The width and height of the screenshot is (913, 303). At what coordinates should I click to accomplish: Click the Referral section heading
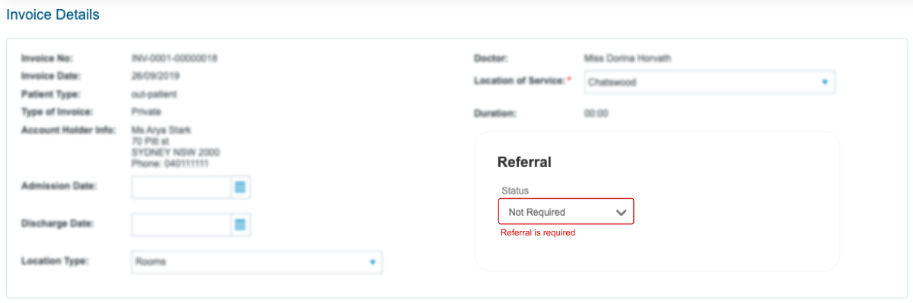(524, 162)
